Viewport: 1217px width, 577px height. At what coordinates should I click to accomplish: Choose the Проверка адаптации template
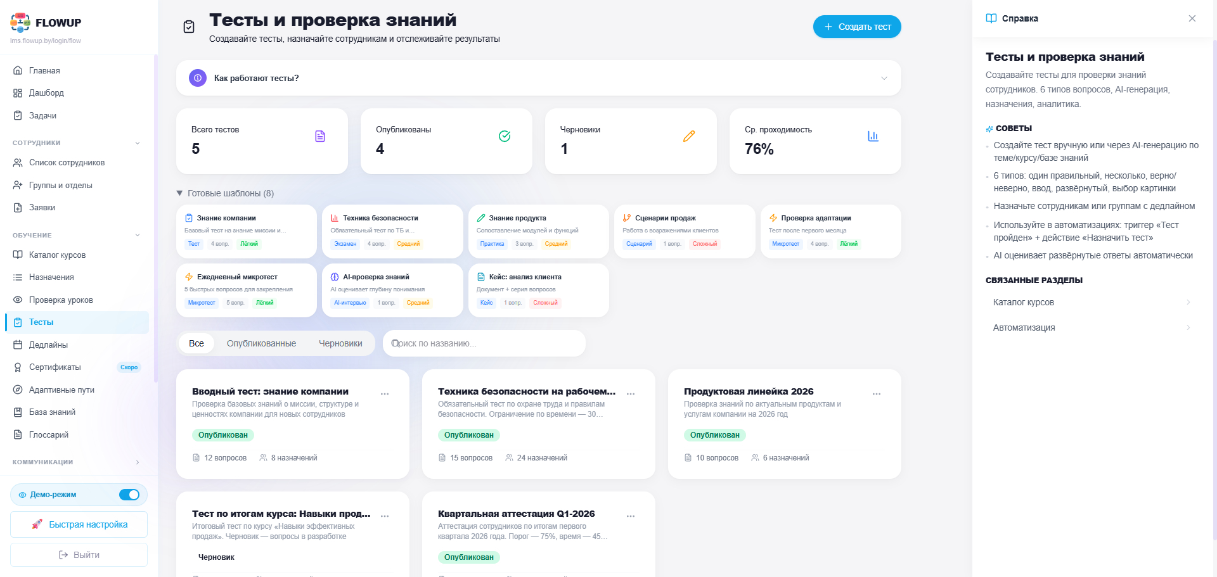831,231
